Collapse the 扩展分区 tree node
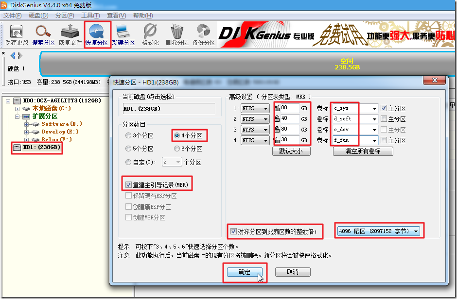457x299 pixels. (x=17, y=116)
